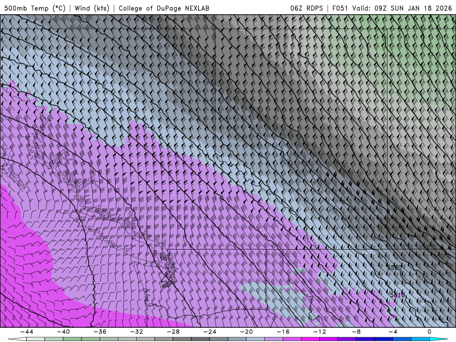
Task: Select the bright magenta swatch just right of the -12 tick
Action: [329, 339]
